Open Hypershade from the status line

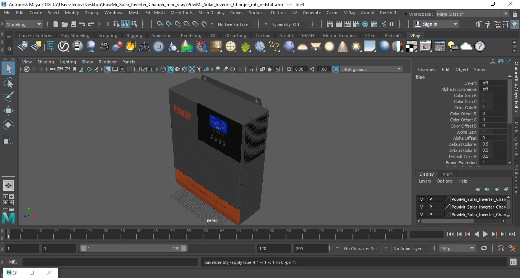click(x=365, y=24)
